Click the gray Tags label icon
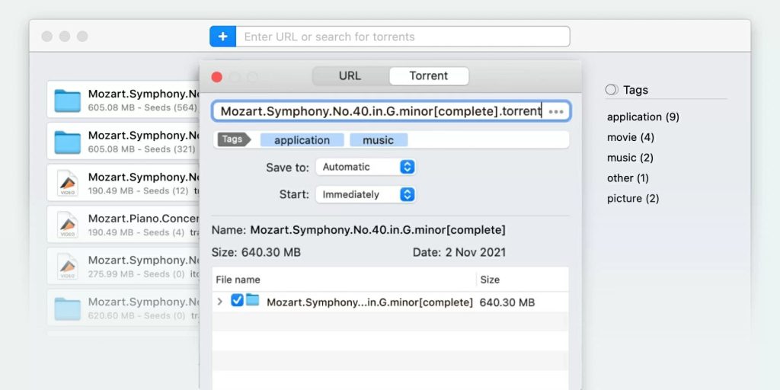Viewport: 780px width, 390px height. [234, 140]
